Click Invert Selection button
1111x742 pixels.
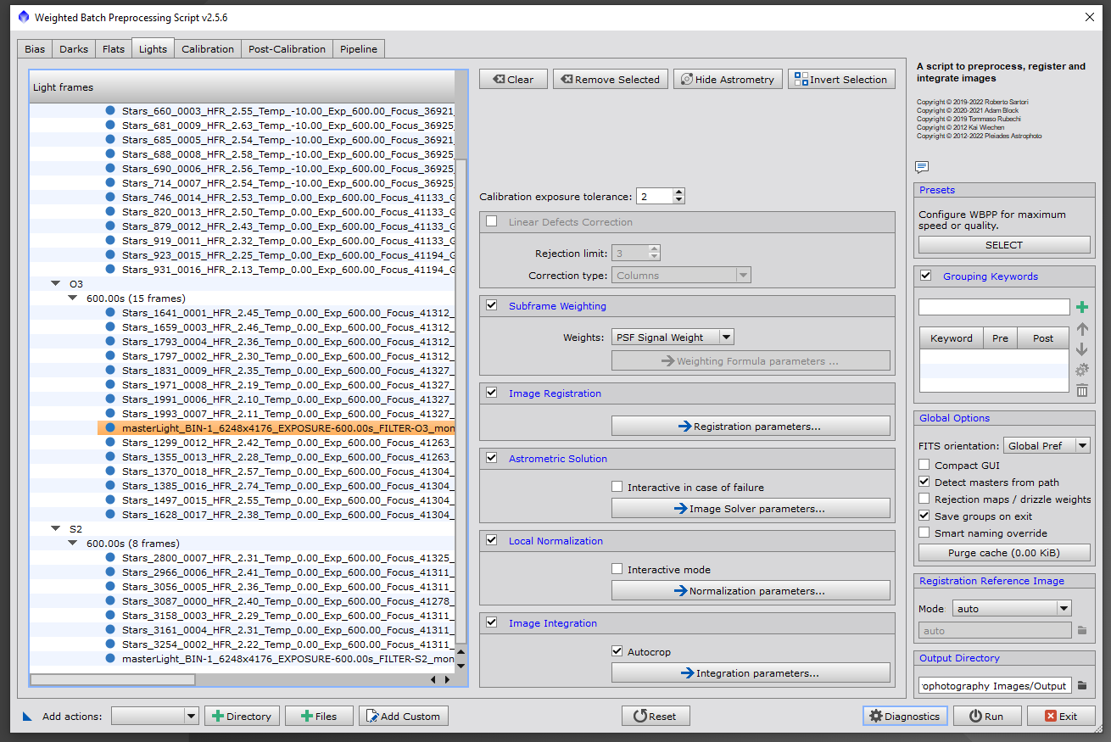841,79
